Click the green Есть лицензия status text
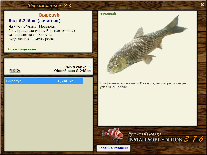 22,49
